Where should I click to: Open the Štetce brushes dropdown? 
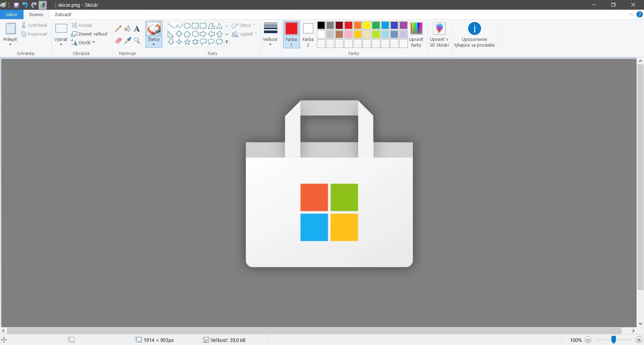pyautogui.click(x=154, y=42)
